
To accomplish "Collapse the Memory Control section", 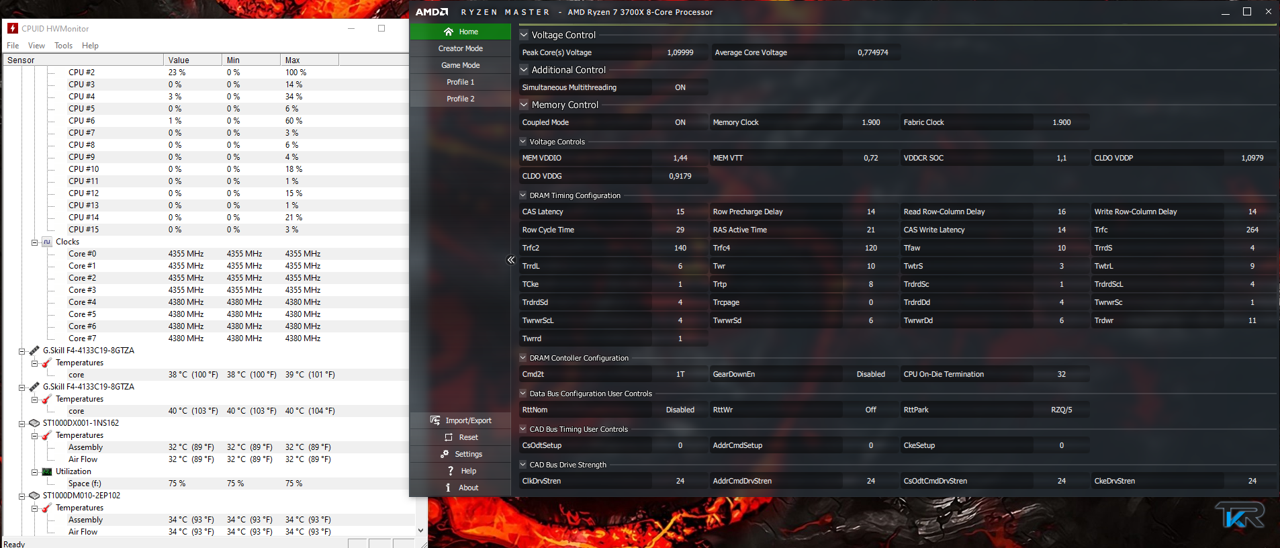I will pos(524,105).
